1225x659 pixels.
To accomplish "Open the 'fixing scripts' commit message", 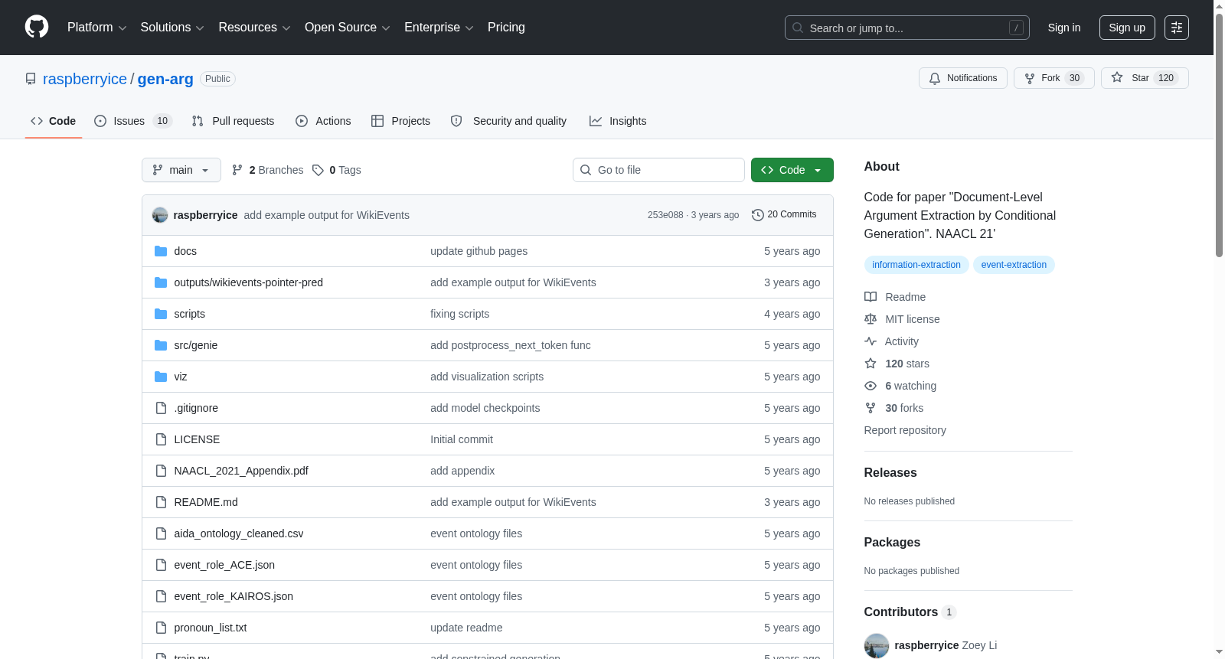I will (x=459, y=314).
